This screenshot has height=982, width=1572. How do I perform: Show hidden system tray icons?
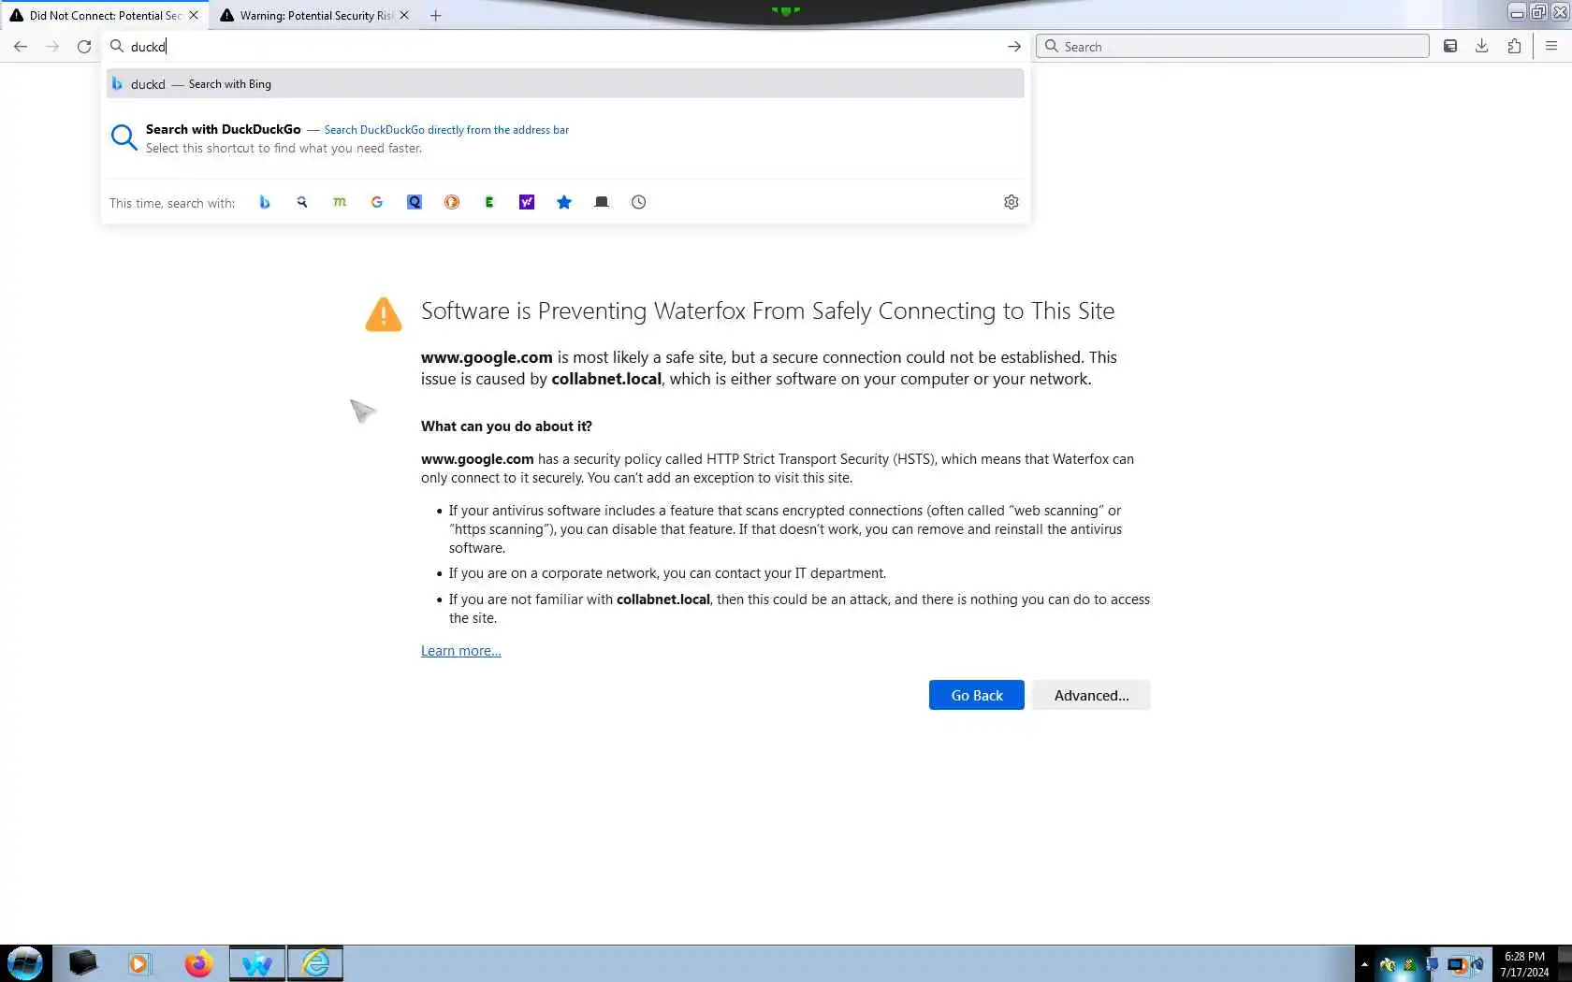(x=1364, y=964)
